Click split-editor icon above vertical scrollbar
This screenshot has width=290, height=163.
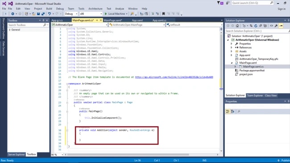click(x=221, y=29)
